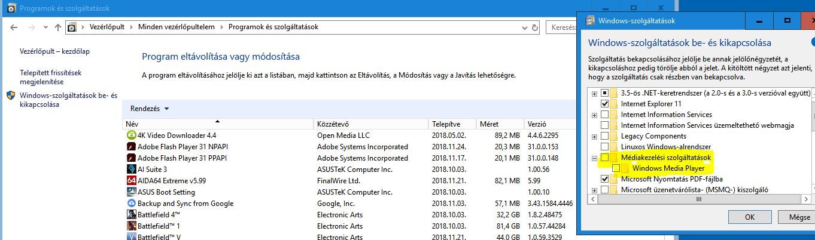Image resolution: width=815 pixels, height=240 pixels.
Task: Expand the 3.5-ös .NET-keretrendszer tree node
Action: click(594, 94)
